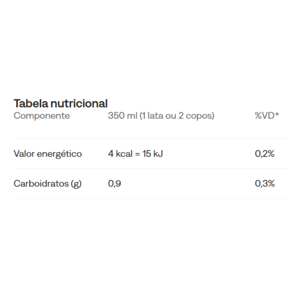This screenshot has height=305, width=305.
Task: Click the 0,9 carbohydrate amount
Action: pos(114,184)
